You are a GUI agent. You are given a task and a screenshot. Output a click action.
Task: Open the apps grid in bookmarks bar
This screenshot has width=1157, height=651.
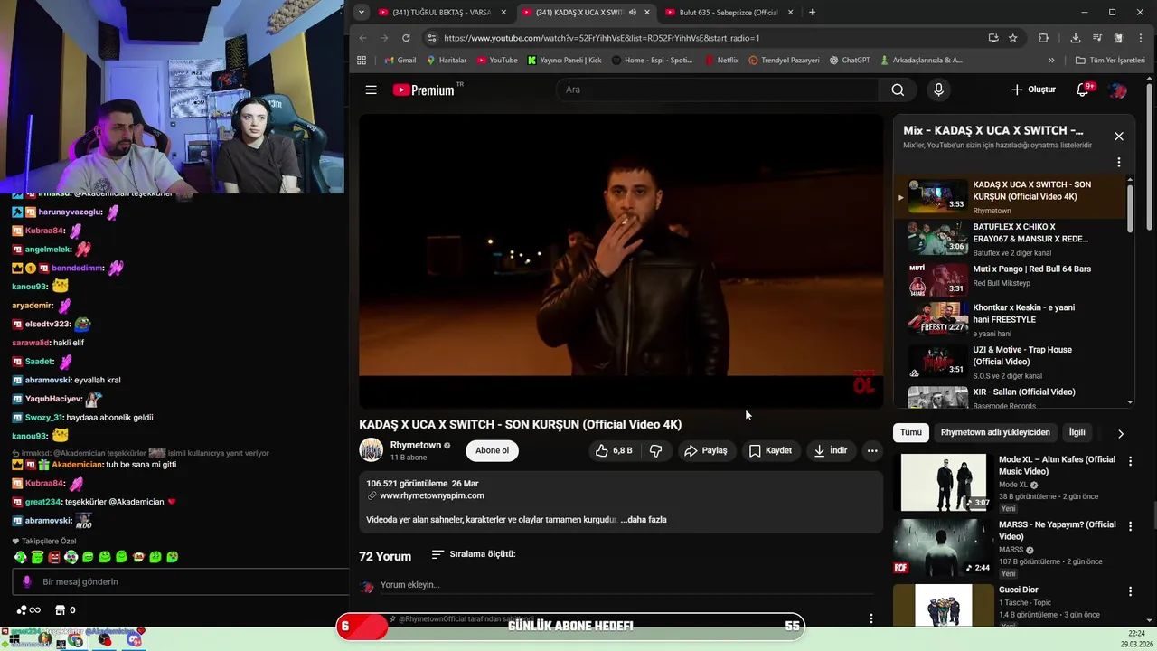(x=362, y=61)
